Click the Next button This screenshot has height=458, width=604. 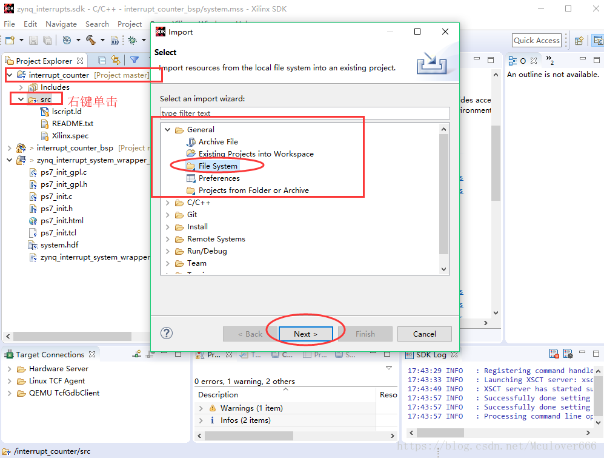(305, 334)
